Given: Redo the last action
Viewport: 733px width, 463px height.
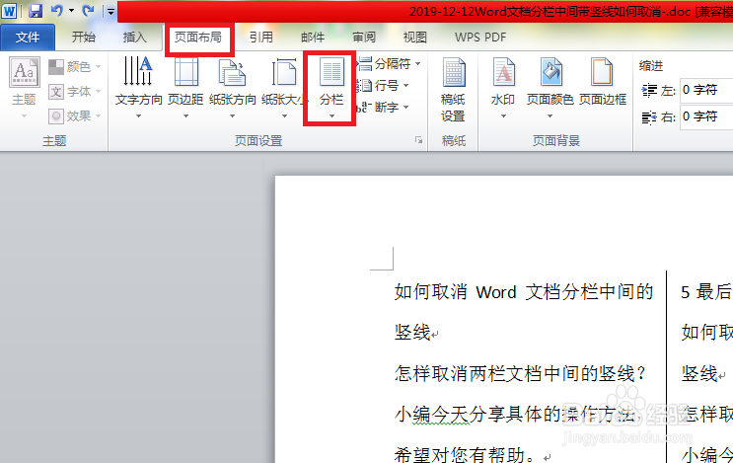Looking at the screenshot, I should 88,10.
